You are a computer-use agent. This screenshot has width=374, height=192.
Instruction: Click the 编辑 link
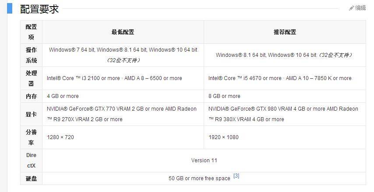pos(360,8)
